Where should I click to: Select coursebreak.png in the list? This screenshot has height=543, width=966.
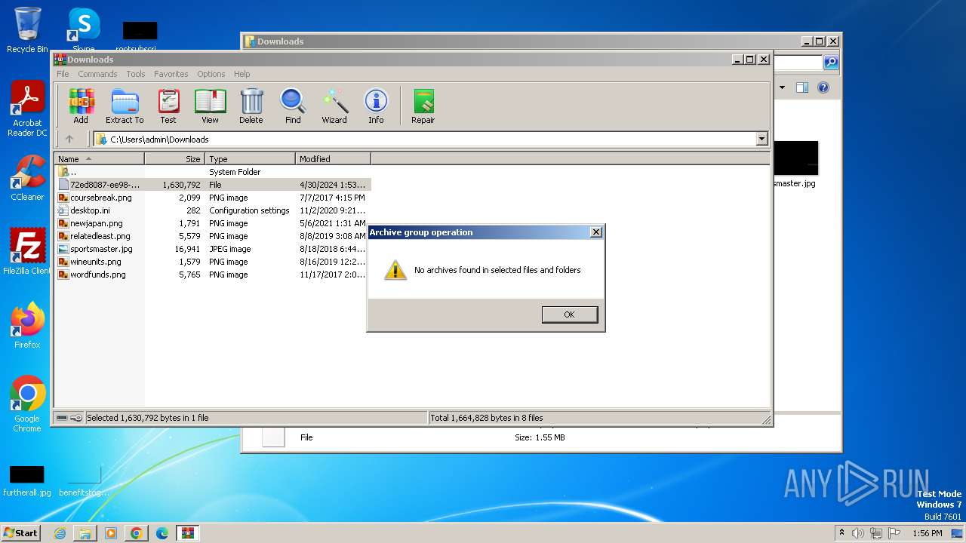212,198
